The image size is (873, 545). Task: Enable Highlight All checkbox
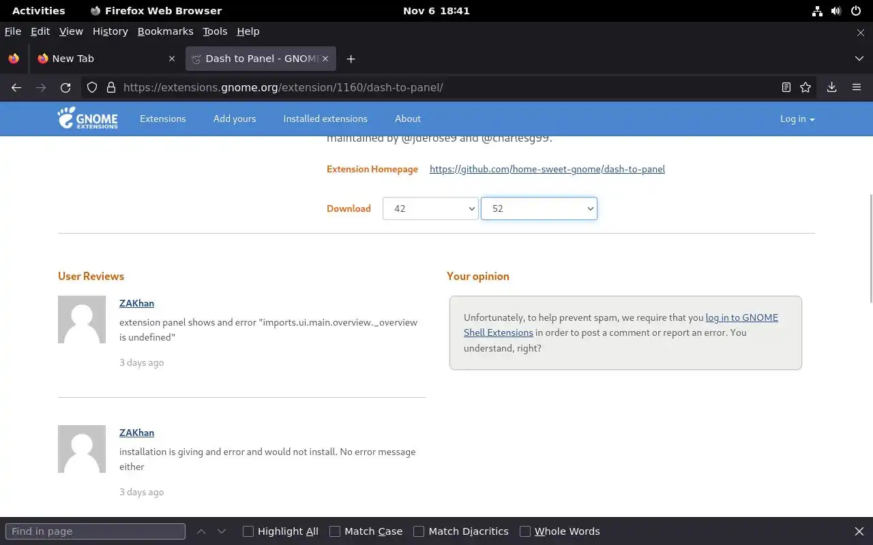point(248,531)
